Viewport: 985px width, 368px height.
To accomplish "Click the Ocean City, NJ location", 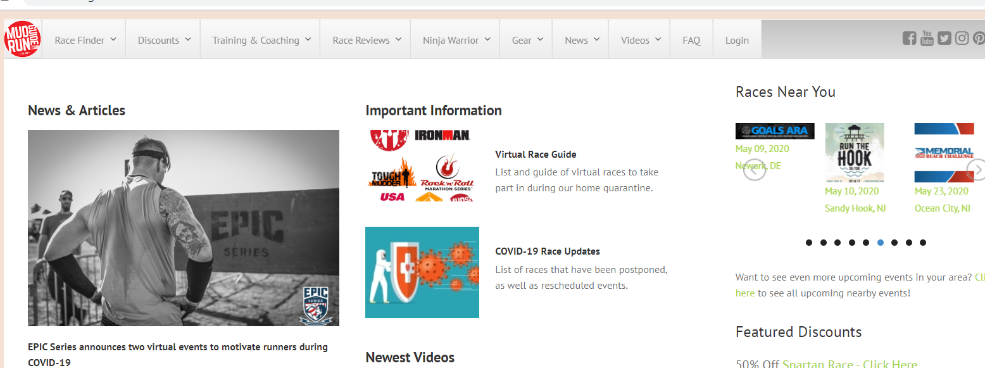I will (943, 208).
